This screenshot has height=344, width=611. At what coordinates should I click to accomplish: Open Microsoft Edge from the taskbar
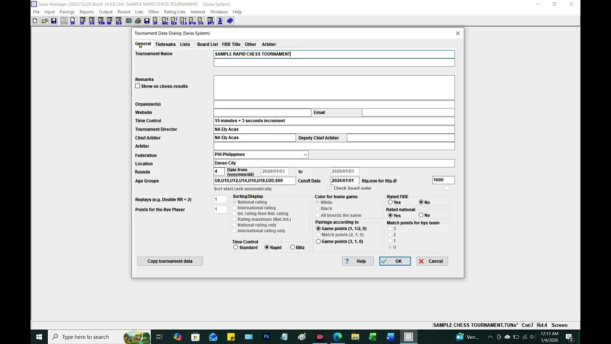click(337, 337)
